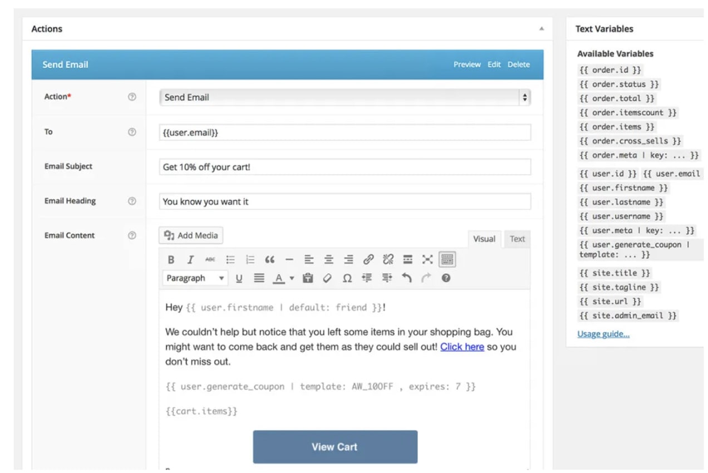Redo the last edit
The width and height of the screenshot is (708, 473).
426,278
